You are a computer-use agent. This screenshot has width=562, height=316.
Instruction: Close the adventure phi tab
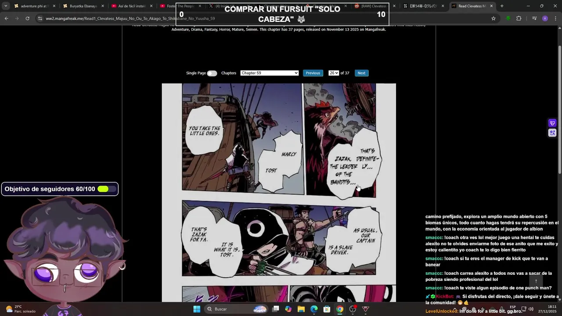click(x=54, y=6)
